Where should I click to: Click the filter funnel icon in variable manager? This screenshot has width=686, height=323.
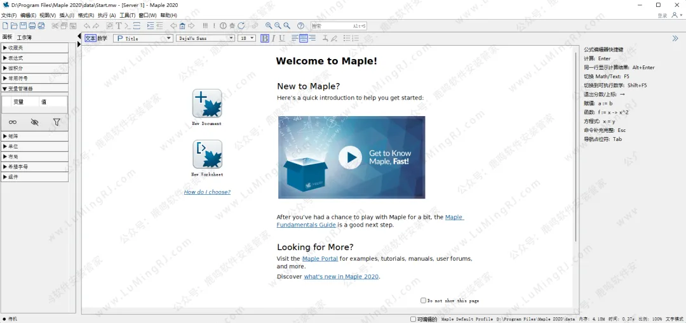pyautogui.click(x=57, y=122)
